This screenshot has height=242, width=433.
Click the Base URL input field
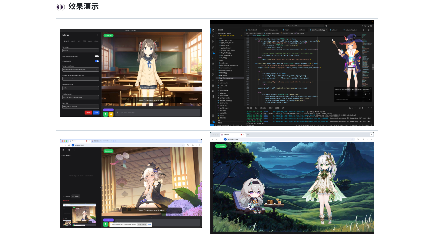pos(80,107)
